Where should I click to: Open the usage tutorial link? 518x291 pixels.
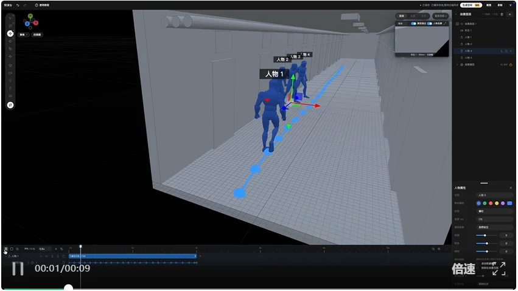42,5
